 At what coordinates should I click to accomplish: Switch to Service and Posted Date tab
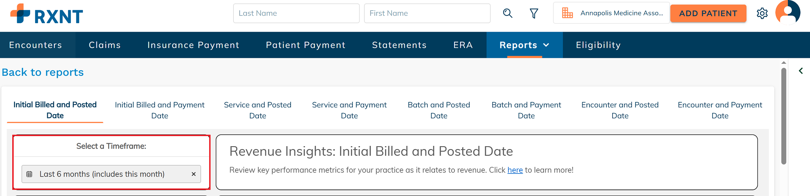tap(258, 110)
